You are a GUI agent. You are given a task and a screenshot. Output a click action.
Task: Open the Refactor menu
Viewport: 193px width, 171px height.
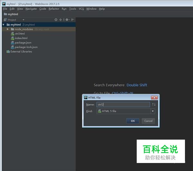[x=54, y=9]
